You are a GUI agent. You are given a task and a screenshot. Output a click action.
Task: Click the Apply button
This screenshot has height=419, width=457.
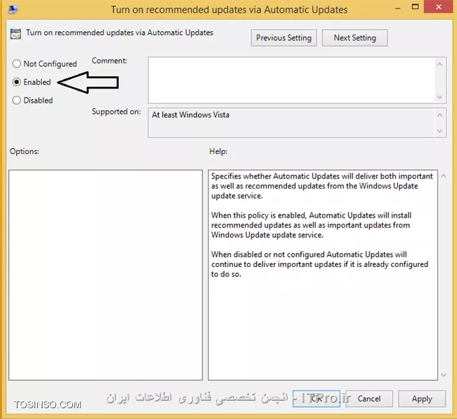tap(422, 399)
